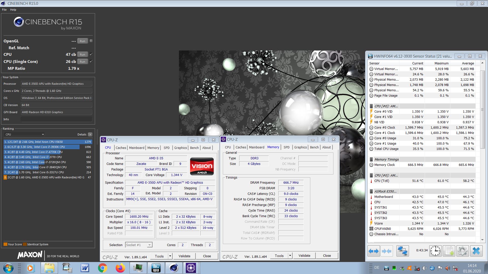Start HWiNFO sensor logging to file

pos(449,251)
